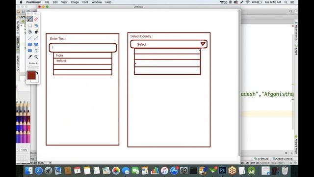Open the Window menu
The width and height of the screenshot is (314, 177).
tap(97, 2)
